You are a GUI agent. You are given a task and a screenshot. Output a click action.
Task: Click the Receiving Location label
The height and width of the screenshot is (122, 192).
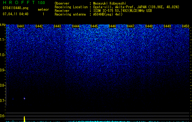pyautogui.click(x=71, y=7)
